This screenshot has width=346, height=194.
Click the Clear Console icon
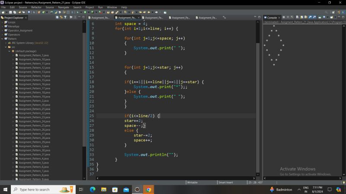coord(297,17)
